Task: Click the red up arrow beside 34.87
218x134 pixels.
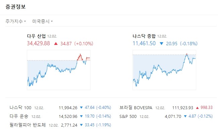Action: click(x=56, y=44)
